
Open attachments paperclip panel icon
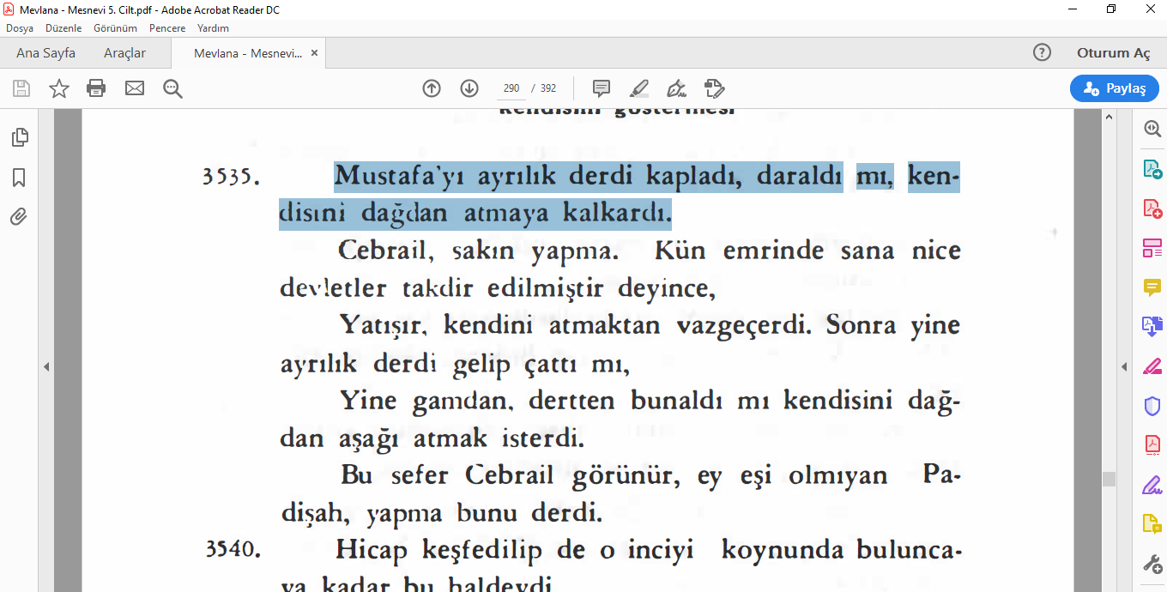(x=19, y=217)
